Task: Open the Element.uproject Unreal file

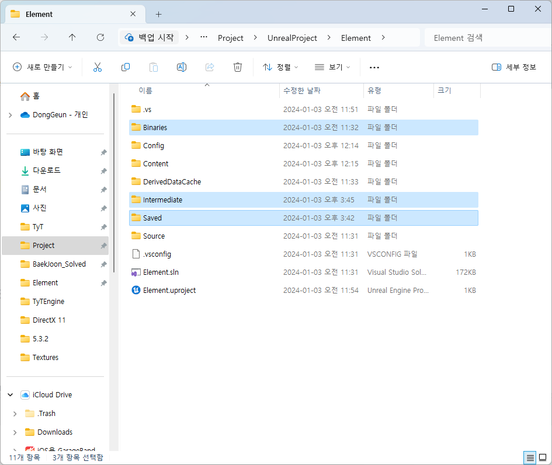Action: pos(169,290)
